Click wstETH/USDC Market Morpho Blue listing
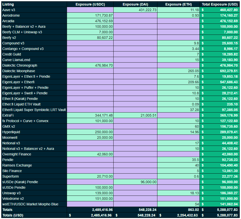 [34, 204]
